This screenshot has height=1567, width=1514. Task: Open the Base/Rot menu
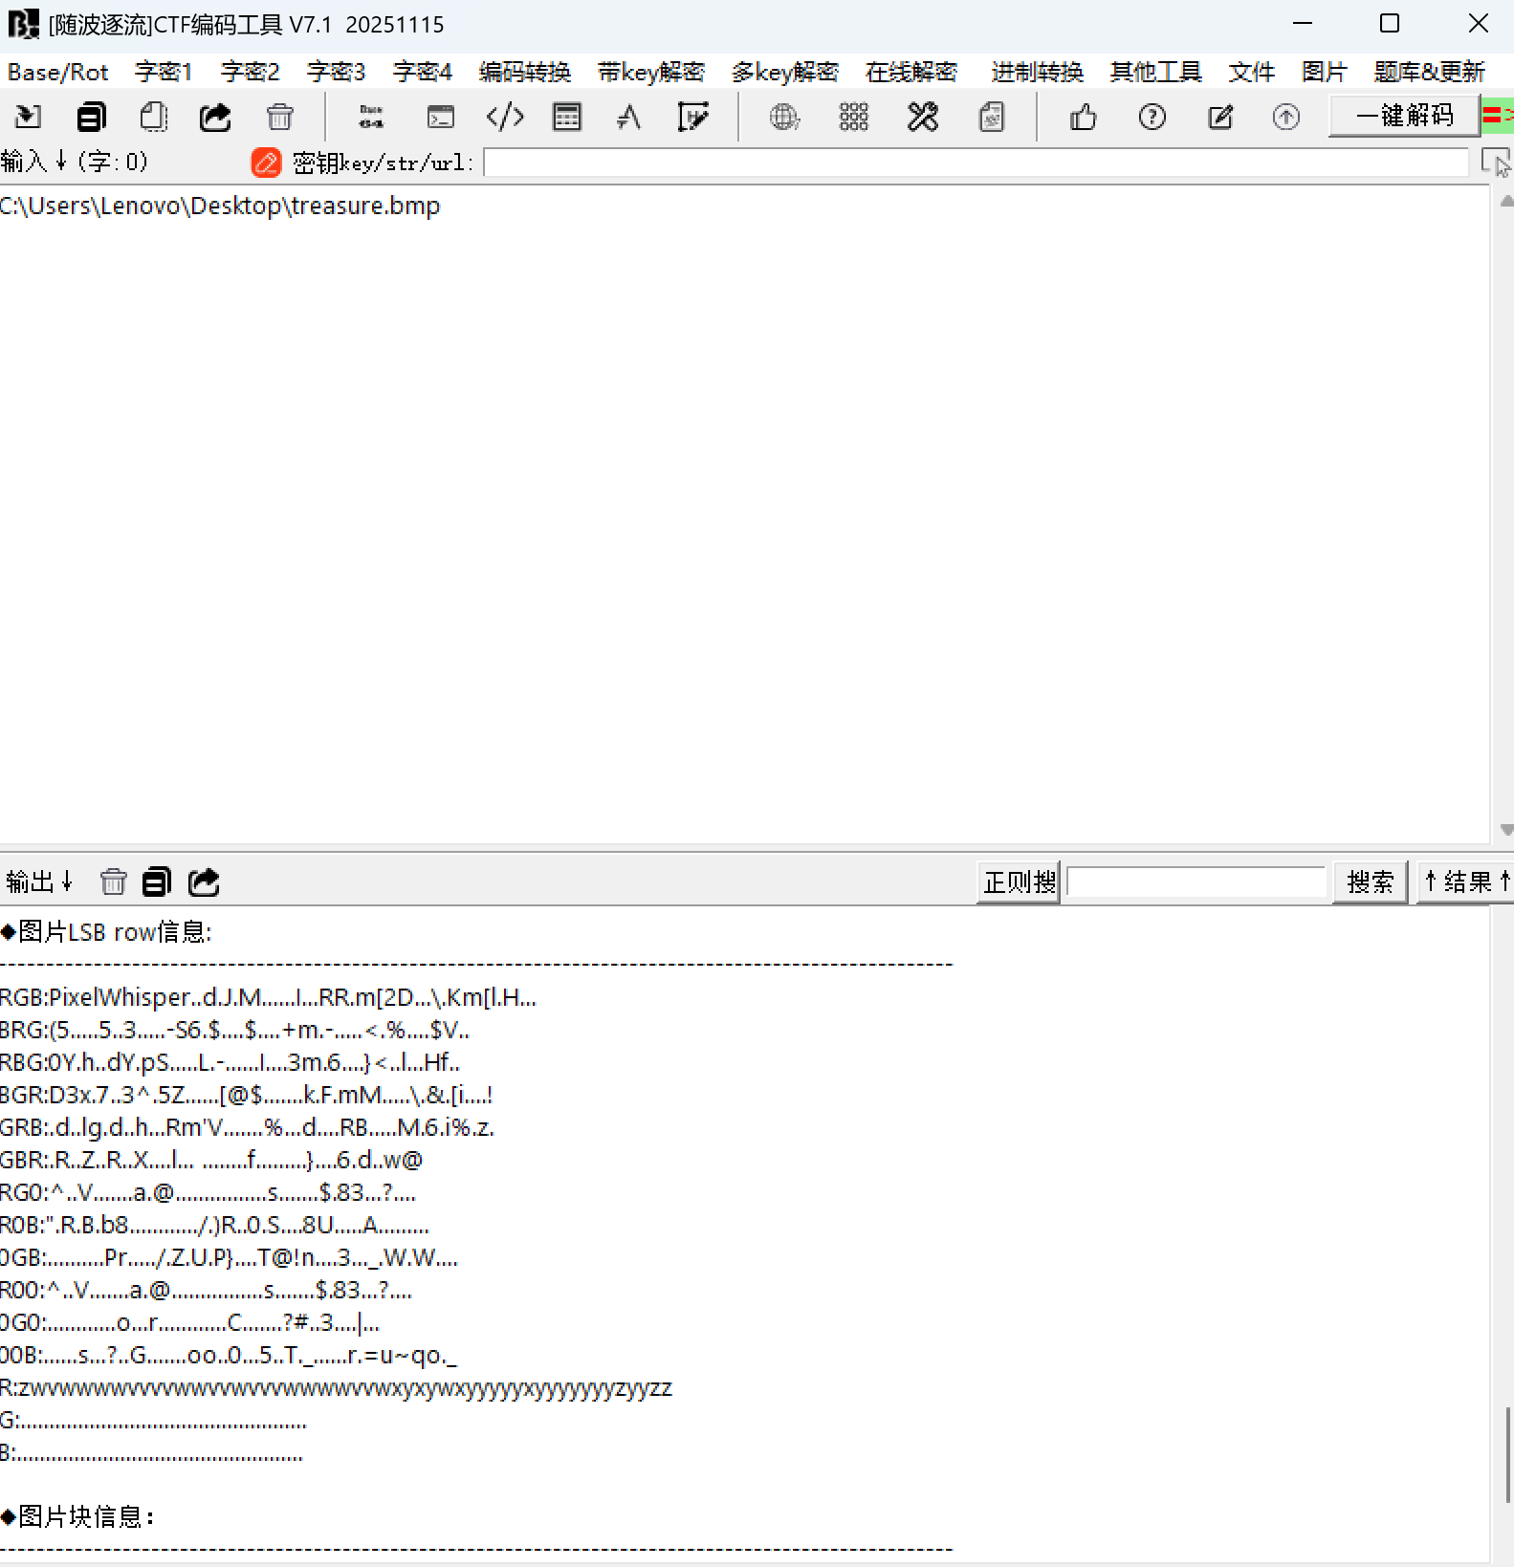pos(58,72)
